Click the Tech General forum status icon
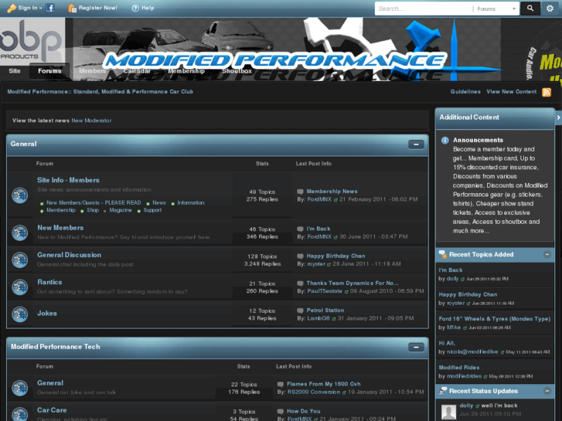Viewport: 562px width, 421px height. [x=20, y=388]
